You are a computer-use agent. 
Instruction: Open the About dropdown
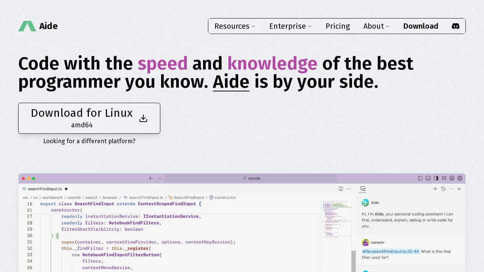[376, 26]
